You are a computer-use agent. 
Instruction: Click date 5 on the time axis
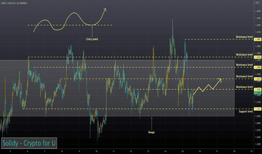click(x=10, y=151)
